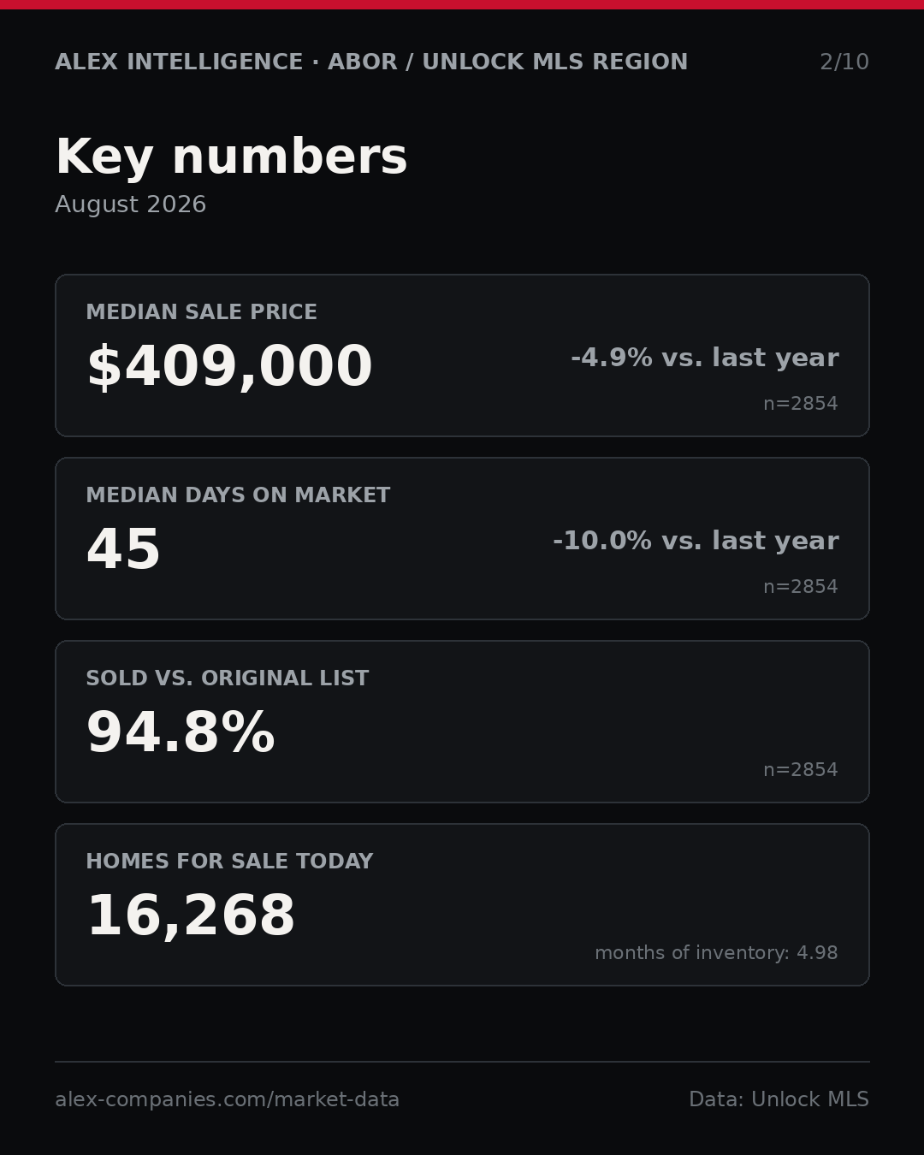This screenshot has height=1155, width=924.
Task: Open the Median Days on Market card
Action: click(462, 538)
